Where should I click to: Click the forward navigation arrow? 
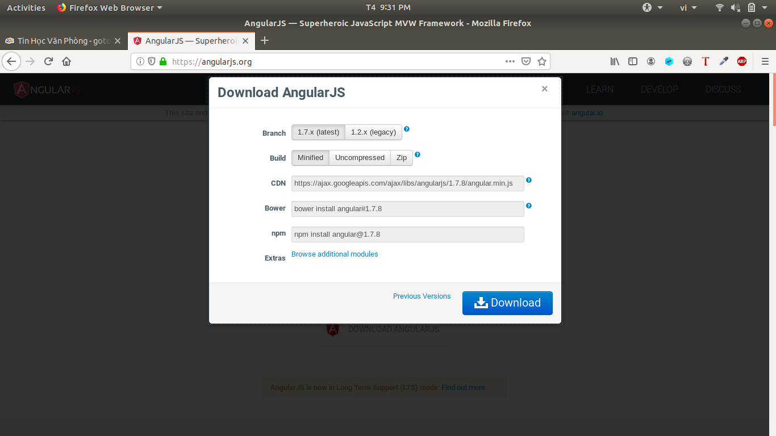pos(30,61)
